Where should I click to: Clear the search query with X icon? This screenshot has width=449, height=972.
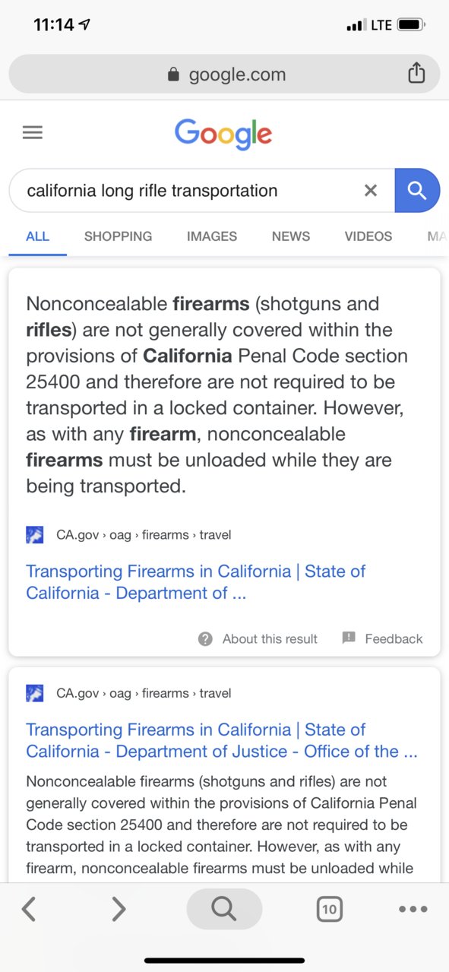(x=370, y=190)
